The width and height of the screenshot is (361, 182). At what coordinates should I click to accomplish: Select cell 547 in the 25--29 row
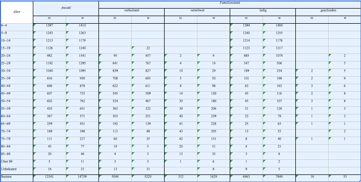click(x=246, y=65)
